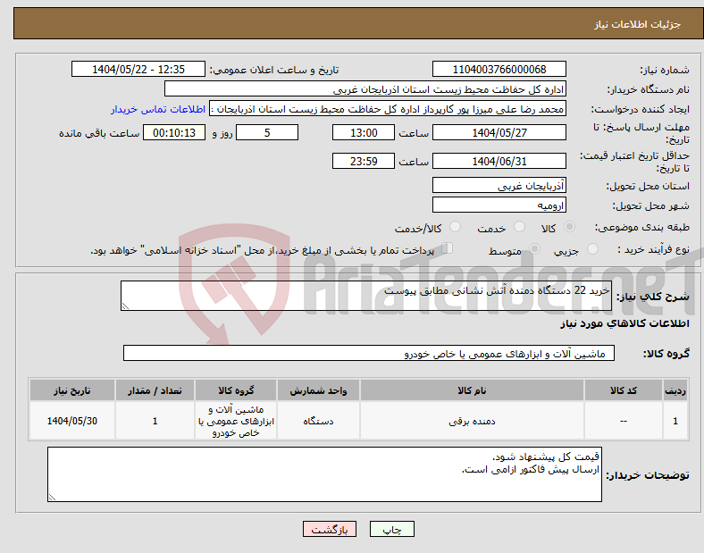Click the response deadline date 1404/05/27
The height and width of the screenshot is (553, 704).
click(499, 132)
